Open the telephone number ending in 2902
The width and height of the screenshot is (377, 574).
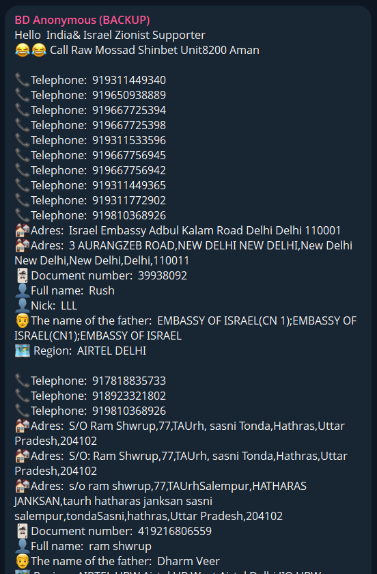tap(129, 200)
